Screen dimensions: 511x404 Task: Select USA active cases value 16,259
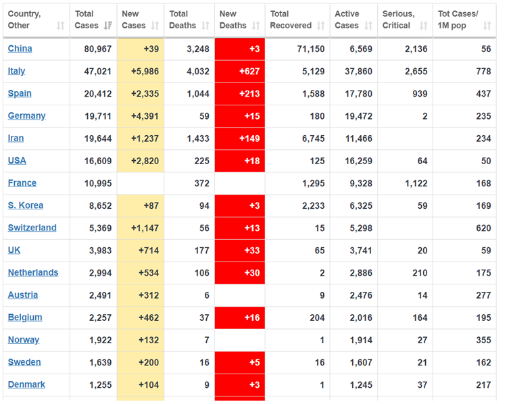tap(358, 161)
